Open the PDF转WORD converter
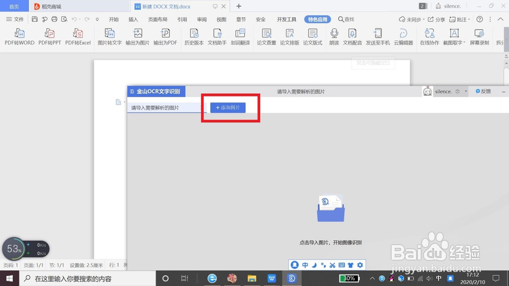This screenshot has width=509, height=286. tap(19, 37)
